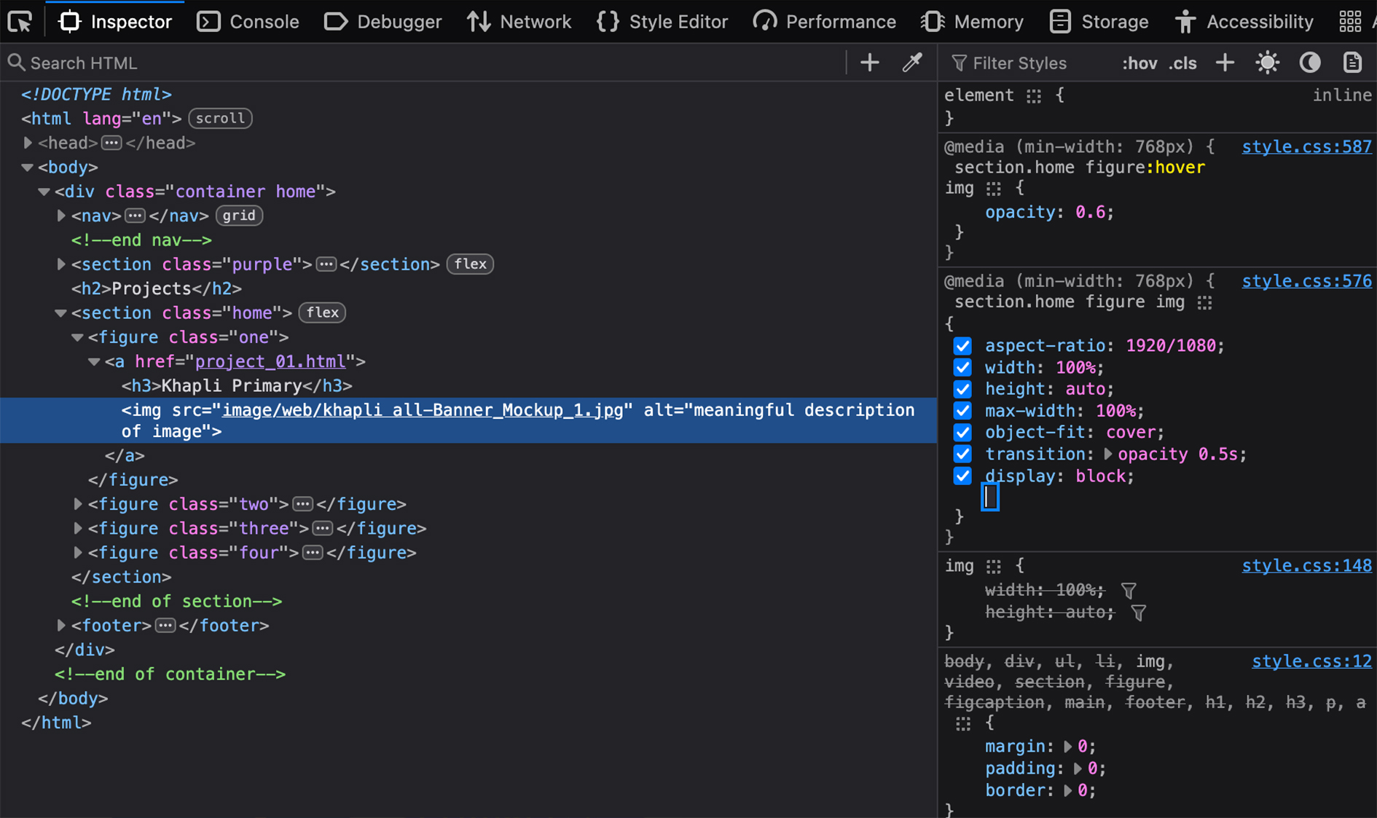Viewport: 1377px width, 818px height.
Task: Open the Storage tab
Action: click(x=1099, y=22)
